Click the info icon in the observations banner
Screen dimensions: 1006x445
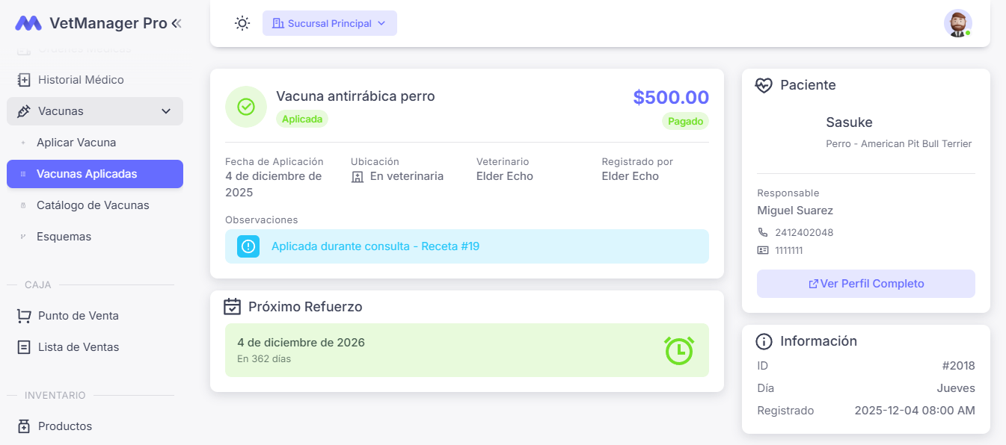(248, 246)
